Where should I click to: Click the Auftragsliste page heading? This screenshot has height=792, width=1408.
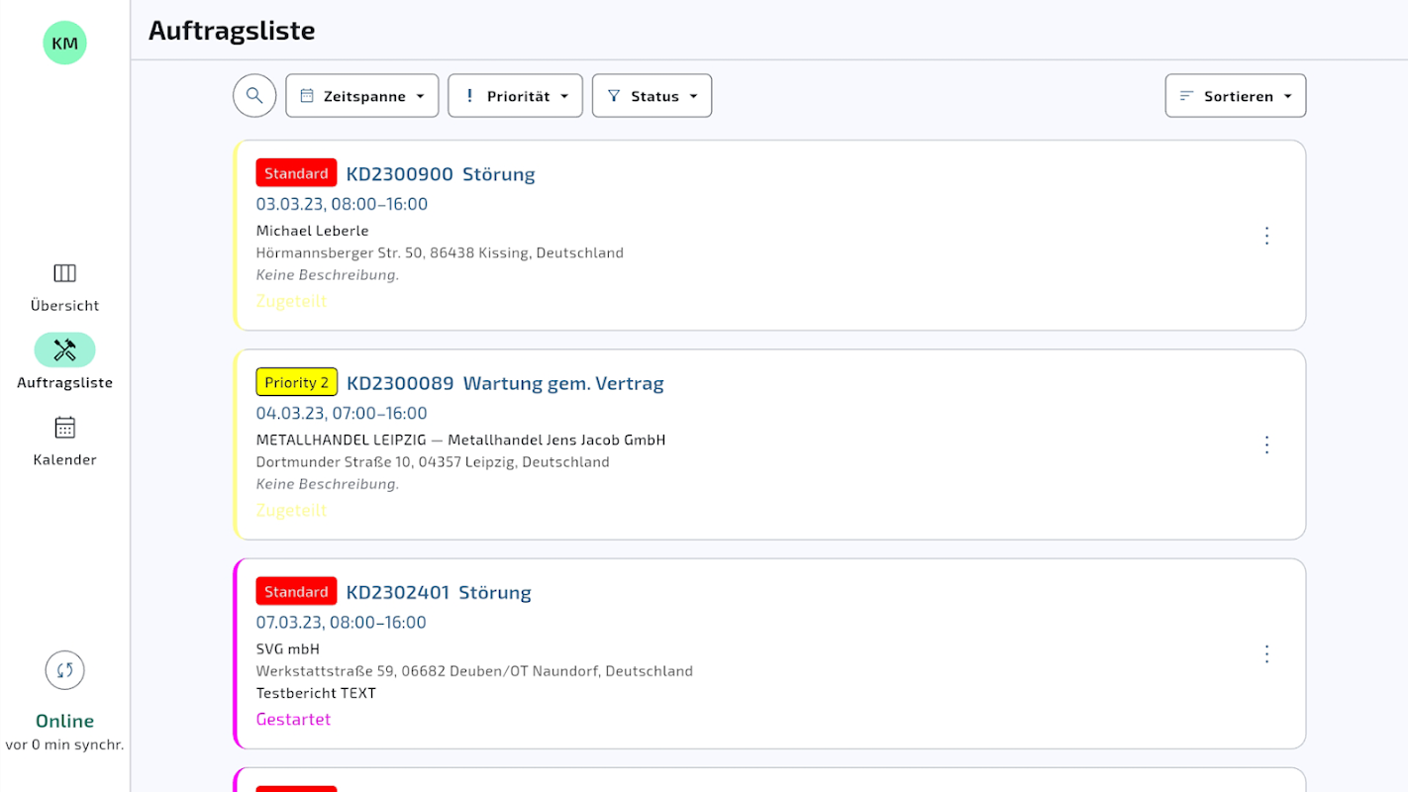click(232, 31)
